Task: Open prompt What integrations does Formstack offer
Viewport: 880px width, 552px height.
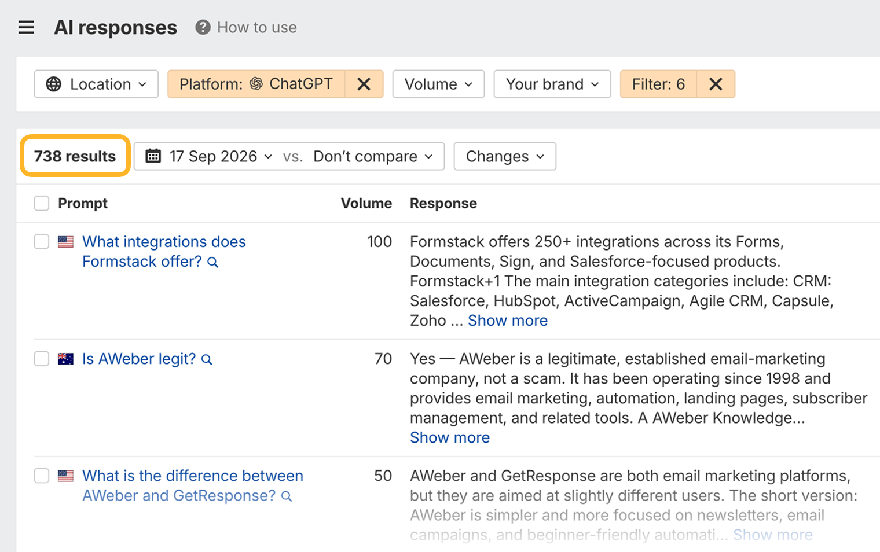Action: pos(164,252)
